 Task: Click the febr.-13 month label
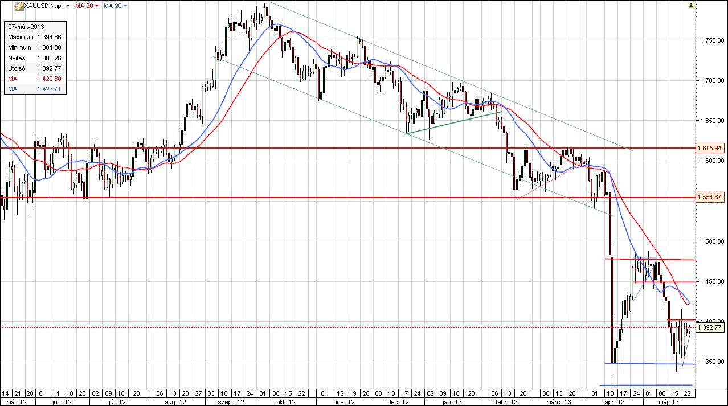(x=505, y=401)
